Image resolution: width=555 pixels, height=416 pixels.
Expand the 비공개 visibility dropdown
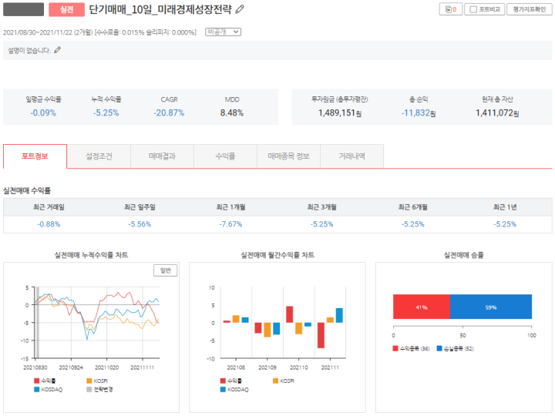pyautogui.click(x=223, y=32)
